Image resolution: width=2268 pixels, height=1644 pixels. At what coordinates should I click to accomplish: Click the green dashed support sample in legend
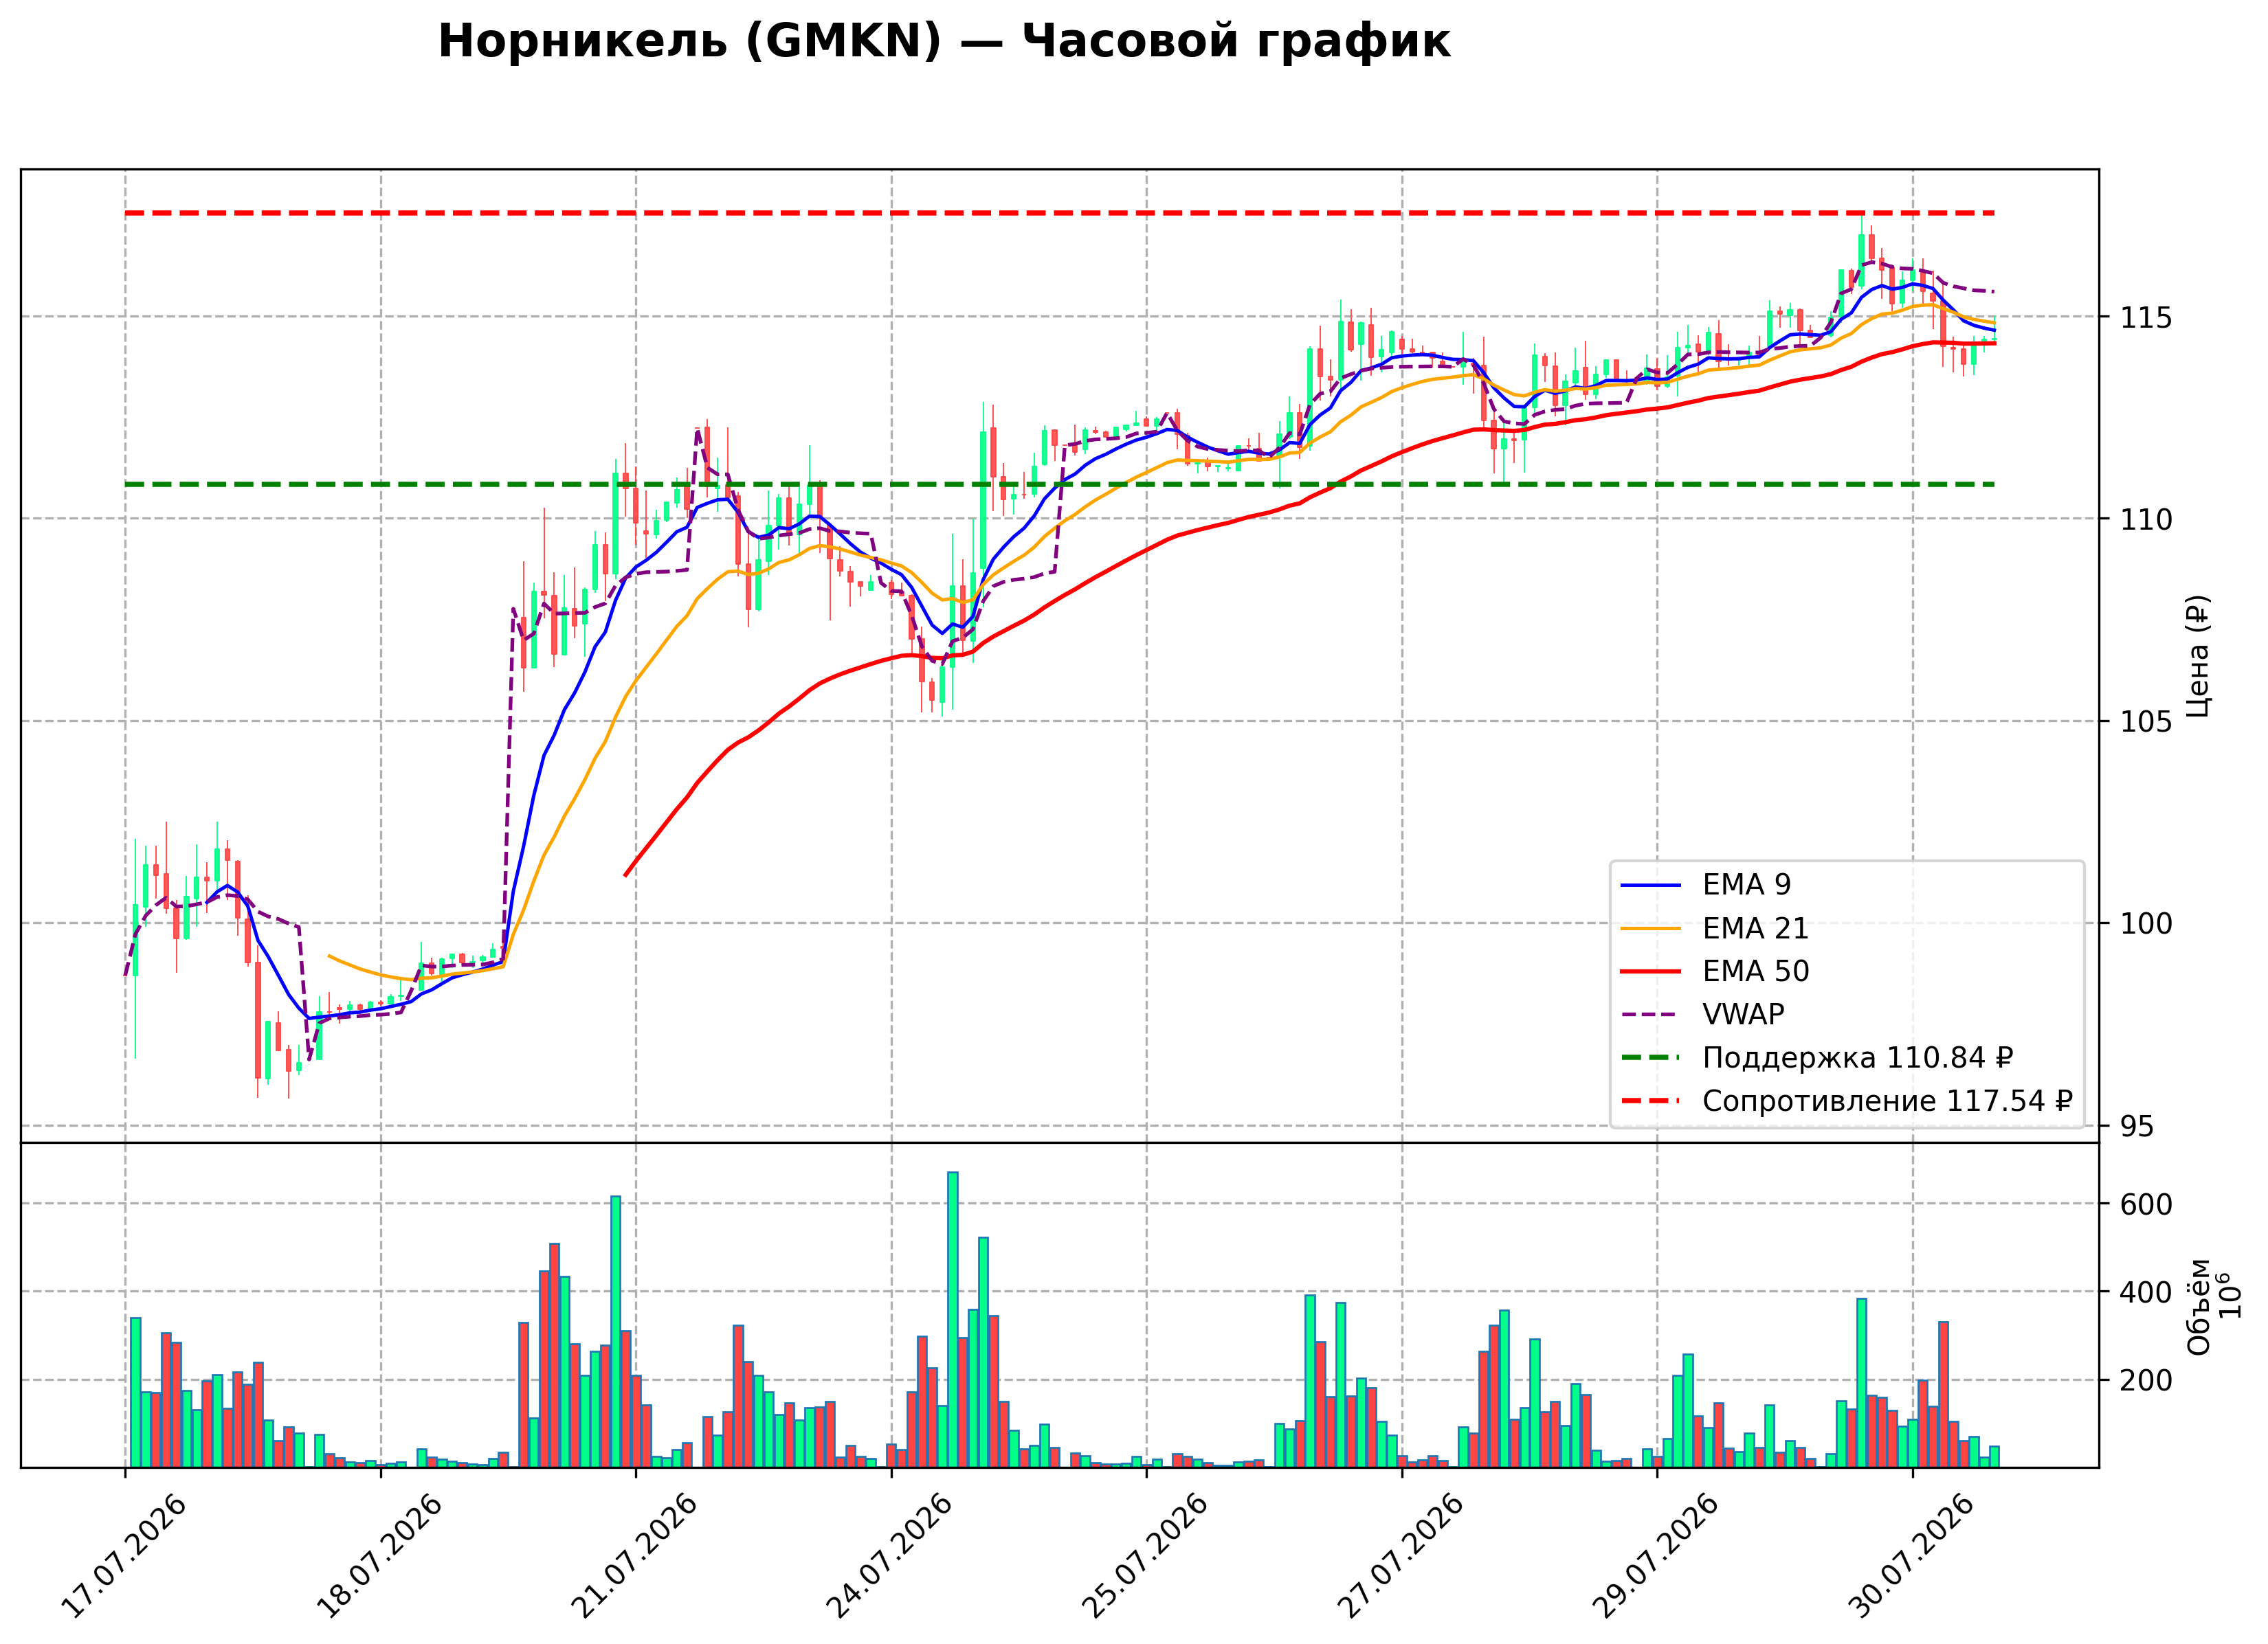[1650, 1057]
